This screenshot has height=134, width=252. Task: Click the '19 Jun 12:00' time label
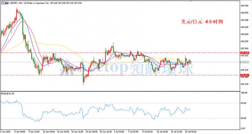click(77, 132)
